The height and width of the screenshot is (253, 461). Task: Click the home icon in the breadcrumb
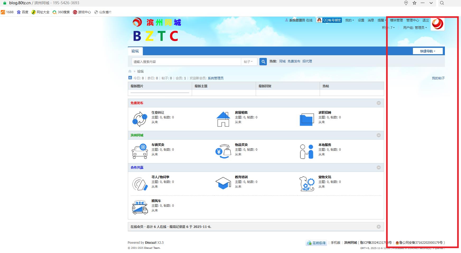130,71
